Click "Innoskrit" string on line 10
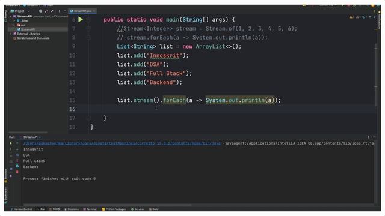 pos(164,56)
